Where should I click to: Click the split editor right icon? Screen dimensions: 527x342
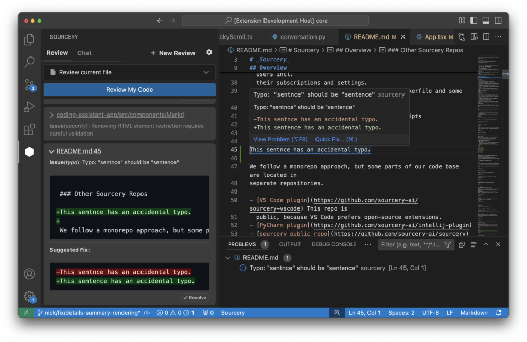(x=486, y=36)
